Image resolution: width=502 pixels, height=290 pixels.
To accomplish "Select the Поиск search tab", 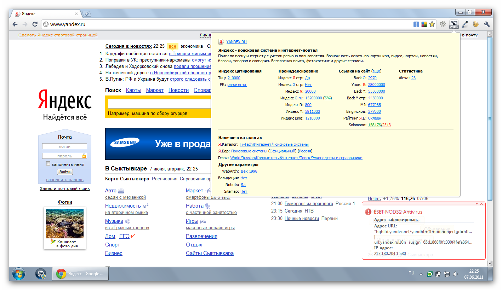I will [113, 90].
